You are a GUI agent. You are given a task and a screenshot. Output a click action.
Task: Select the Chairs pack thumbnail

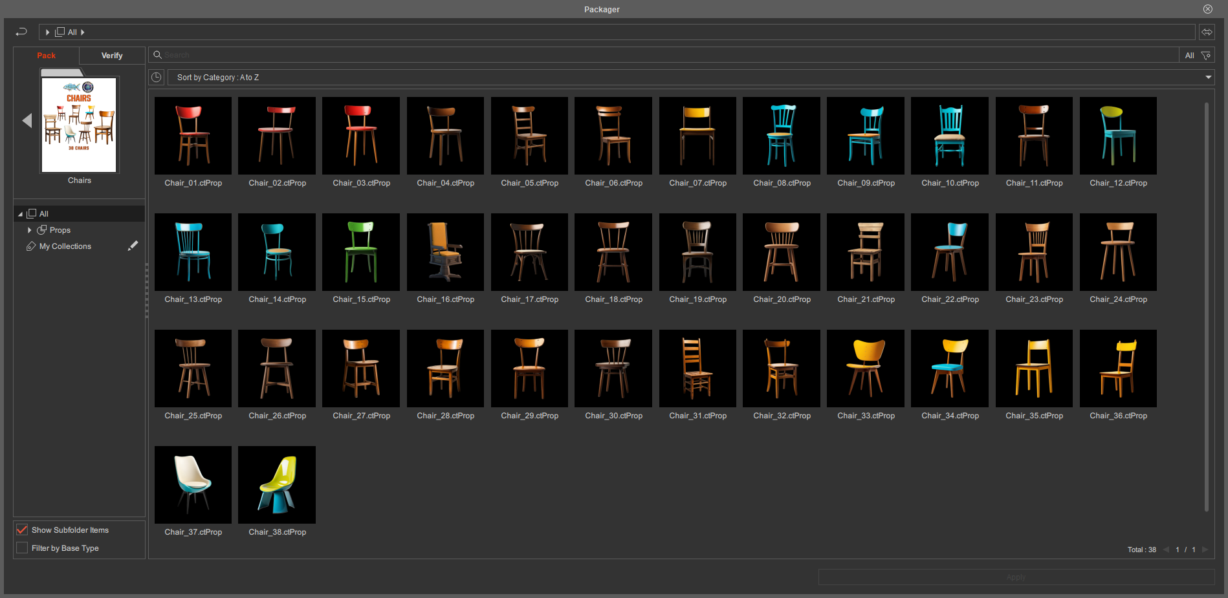coord(79,125)
